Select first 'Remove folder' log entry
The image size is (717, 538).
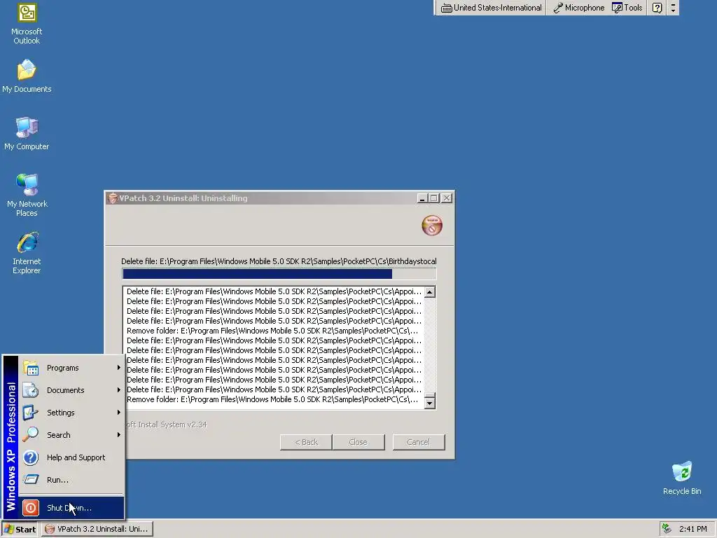272,331
